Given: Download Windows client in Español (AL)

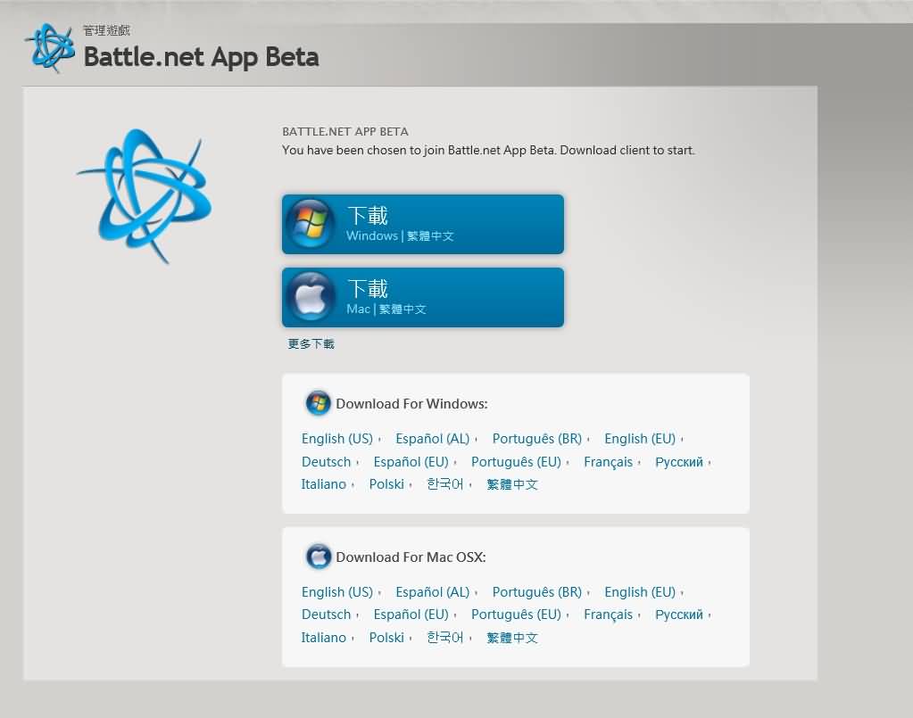Looking at the screenshot, I should coord(433,439).
